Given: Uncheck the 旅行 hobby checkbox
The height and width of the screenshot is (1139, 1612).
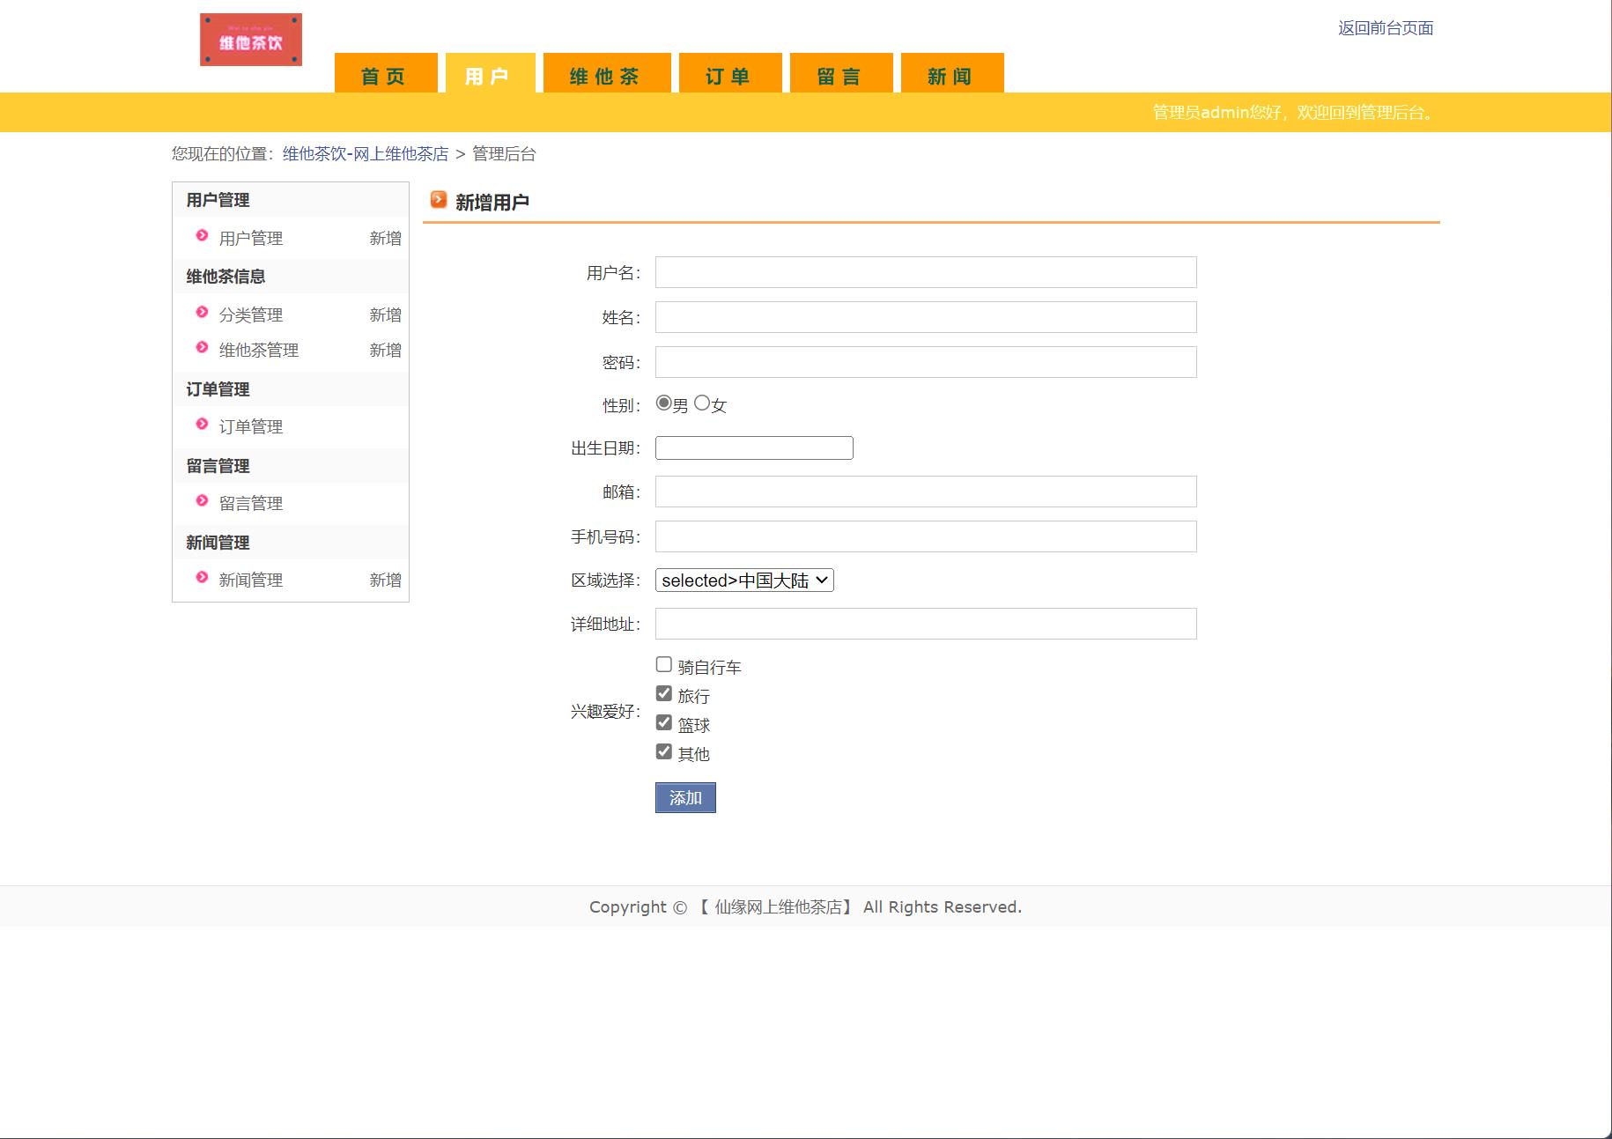Looking at the screenshot, I should coord(662,692).
